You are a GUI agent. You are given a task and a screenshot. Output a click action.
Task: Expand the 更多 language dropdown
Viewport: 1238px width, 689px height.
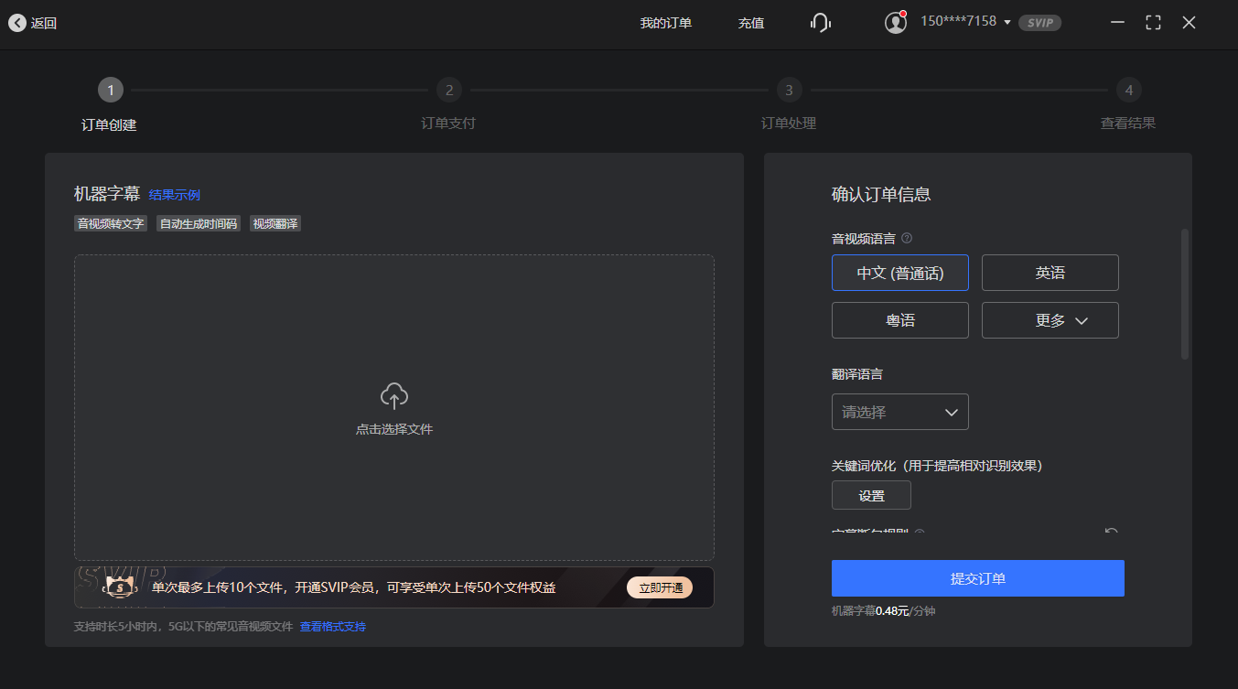click(1050, 320)
